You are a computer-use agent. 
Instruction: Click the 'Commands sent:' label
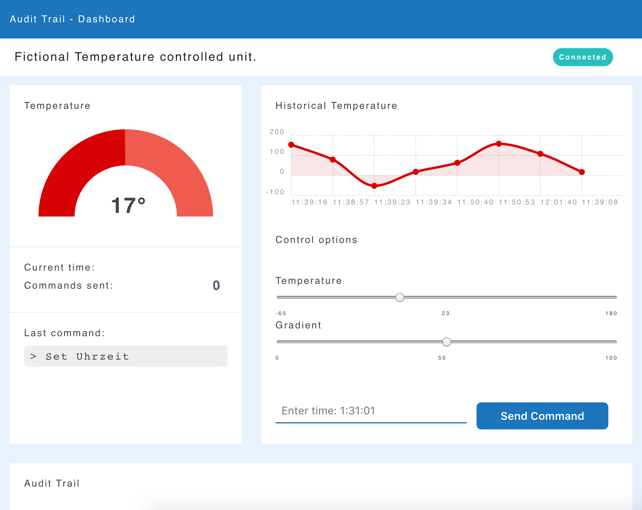[69, 285]
